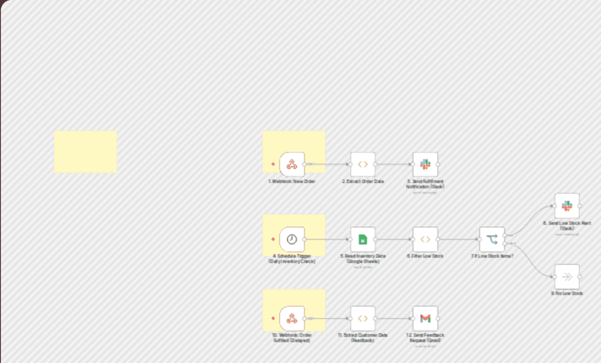Image resolution: width=601 pixels, height=363 pixels.
Task: Select the Extract Customer Data code node icon
Action: coord(363,318)
